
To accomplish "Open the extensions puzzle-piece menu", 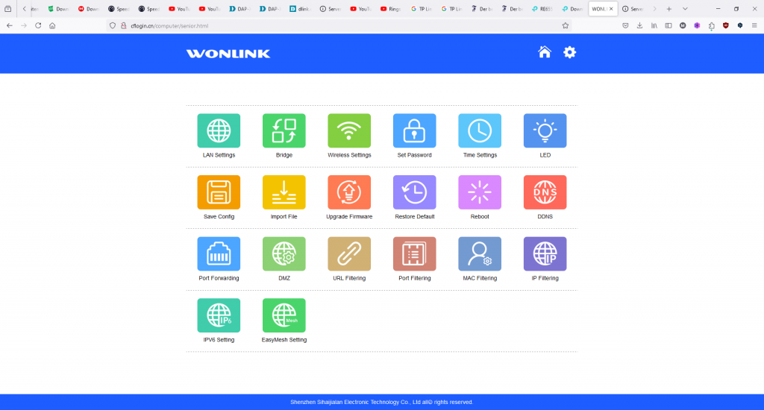I will click(711, 25).
